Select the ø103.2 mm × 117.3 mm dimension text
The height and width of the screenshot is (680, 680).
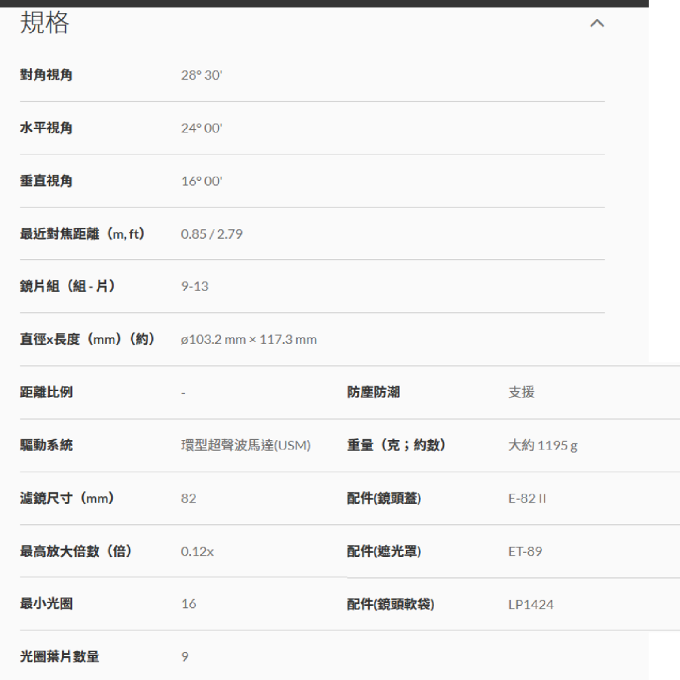pyautogui.click(x=248, y=339)
